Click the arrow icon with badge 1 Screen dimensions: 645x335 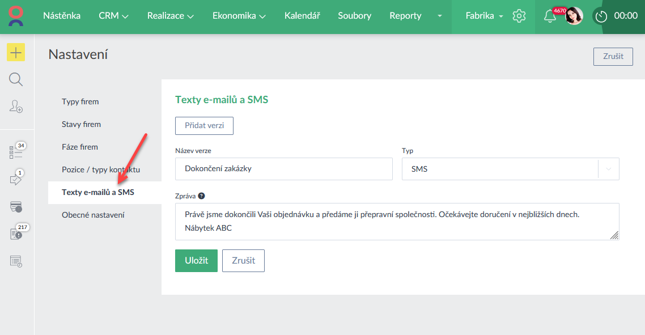(16, 180)
